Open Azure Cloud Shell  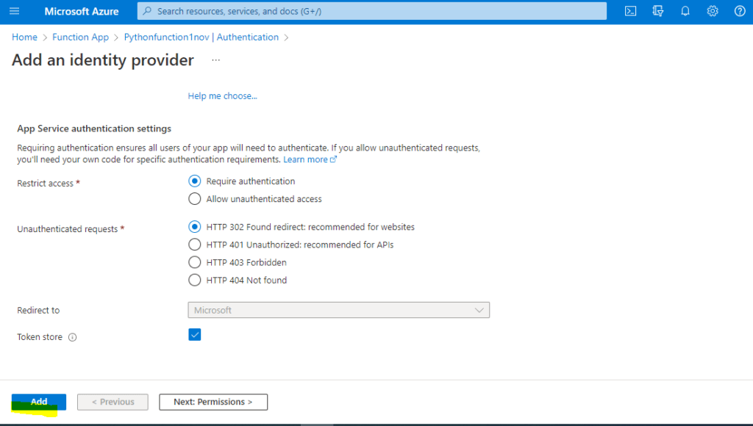tap(630, 11)
